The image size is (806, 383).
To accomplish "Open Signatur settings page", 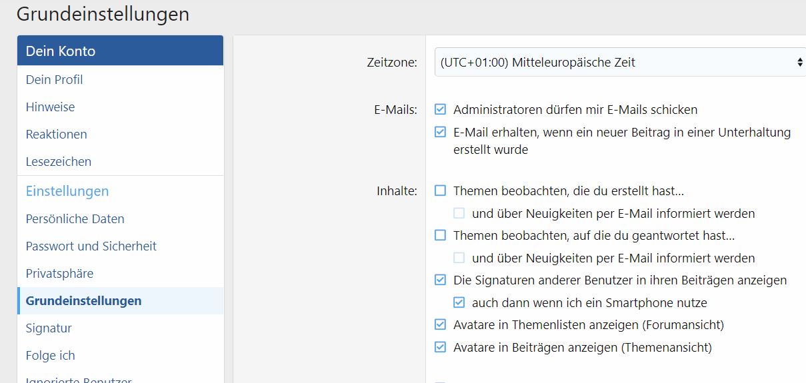I will [49, 328].
